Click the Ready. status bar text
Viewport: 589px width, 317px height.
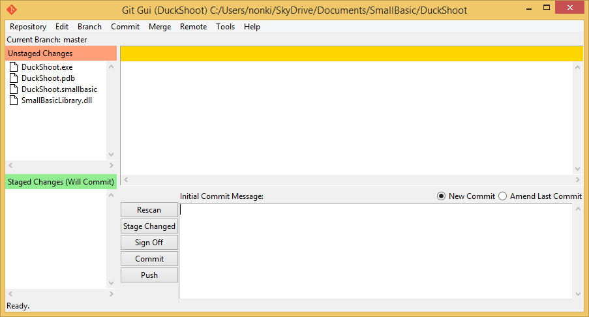[x=18, y=306]
